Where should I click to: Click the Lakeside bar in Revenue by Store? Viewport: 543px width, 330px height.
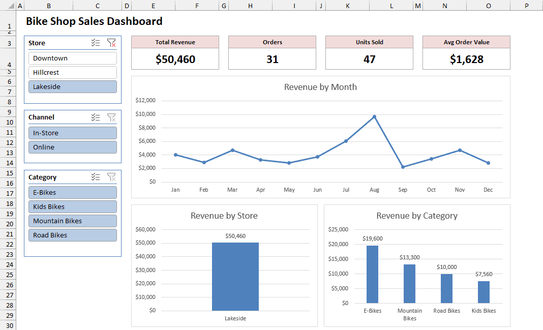tap(235, 276)
